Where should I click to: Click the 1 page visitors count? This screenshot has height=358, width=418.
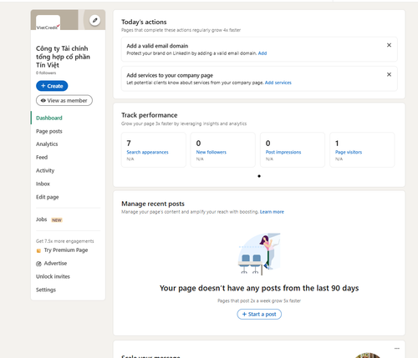click(337, 144)
